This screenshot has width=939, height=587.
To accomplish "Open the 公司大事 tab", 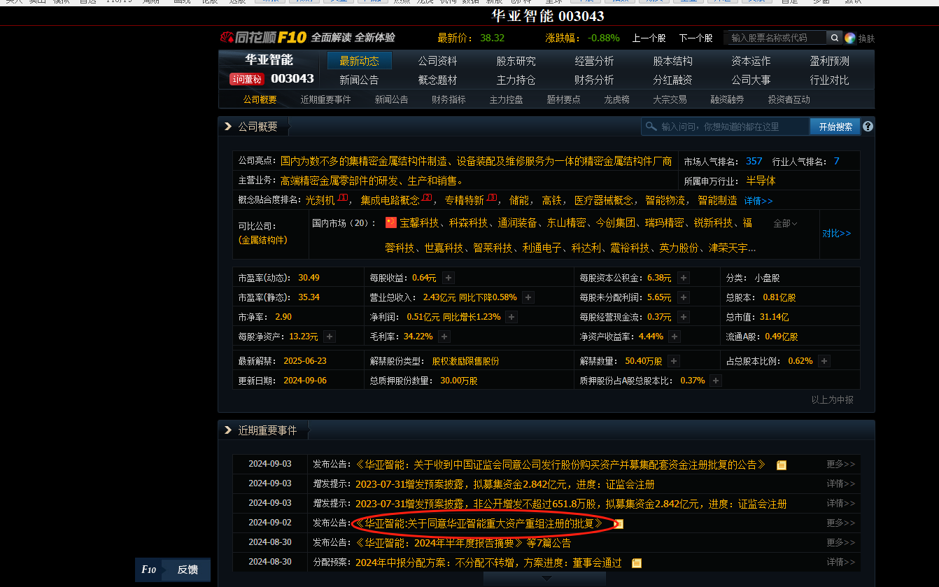I will 751,80.
